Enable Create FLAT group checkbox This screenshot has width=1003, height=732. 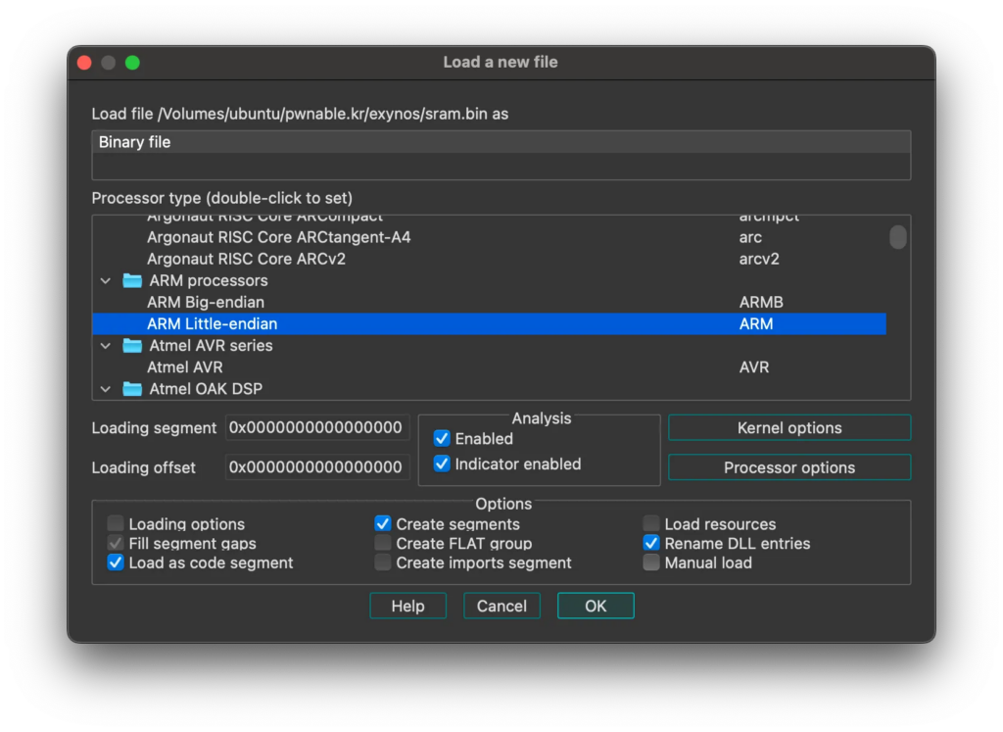tap(383, 543)
